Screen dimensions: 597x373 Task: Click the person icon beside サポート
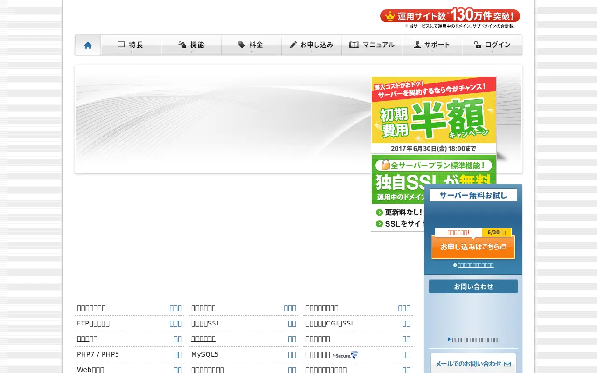click(417, 45)
